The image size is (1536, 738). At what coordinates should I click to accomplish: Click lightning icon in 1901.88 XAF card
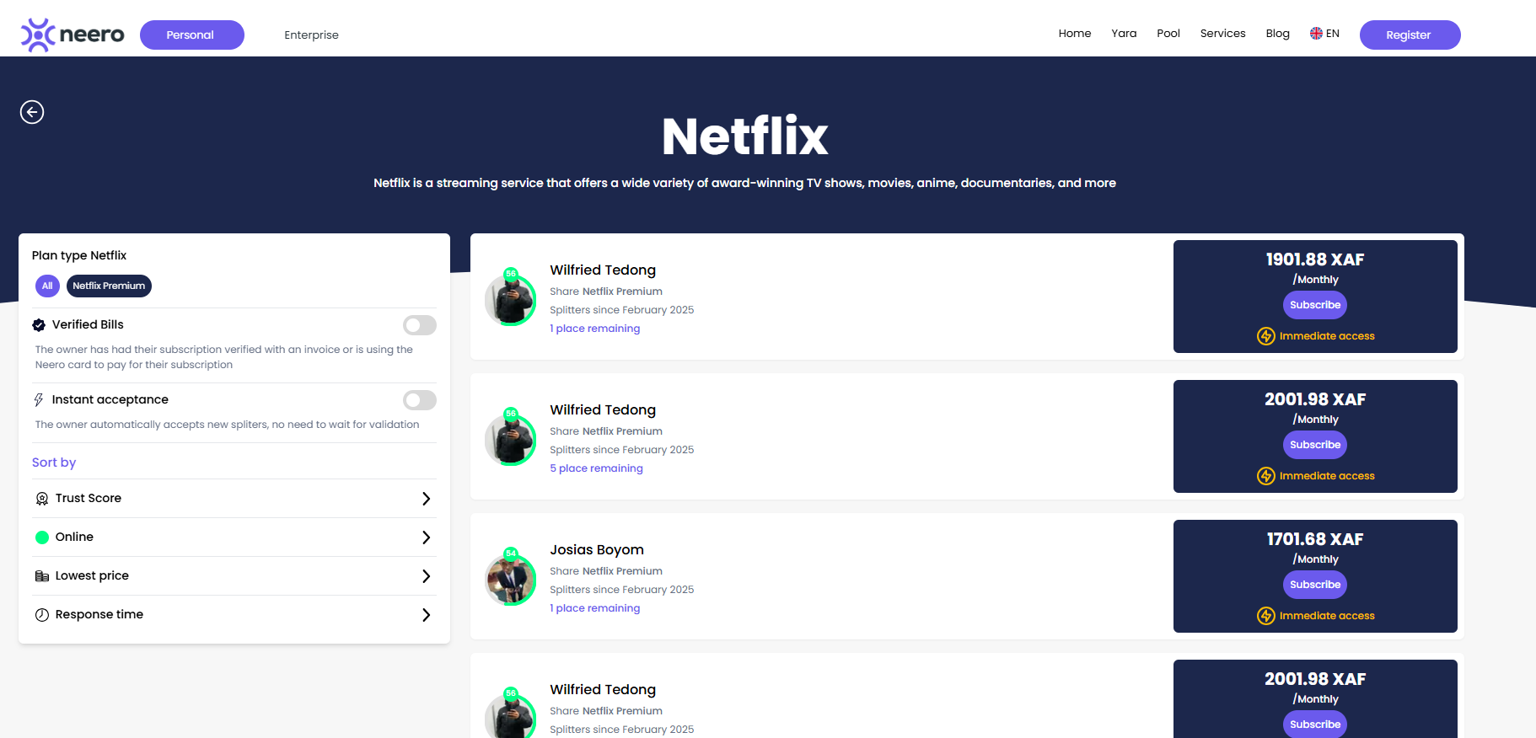coord(1266,336)
